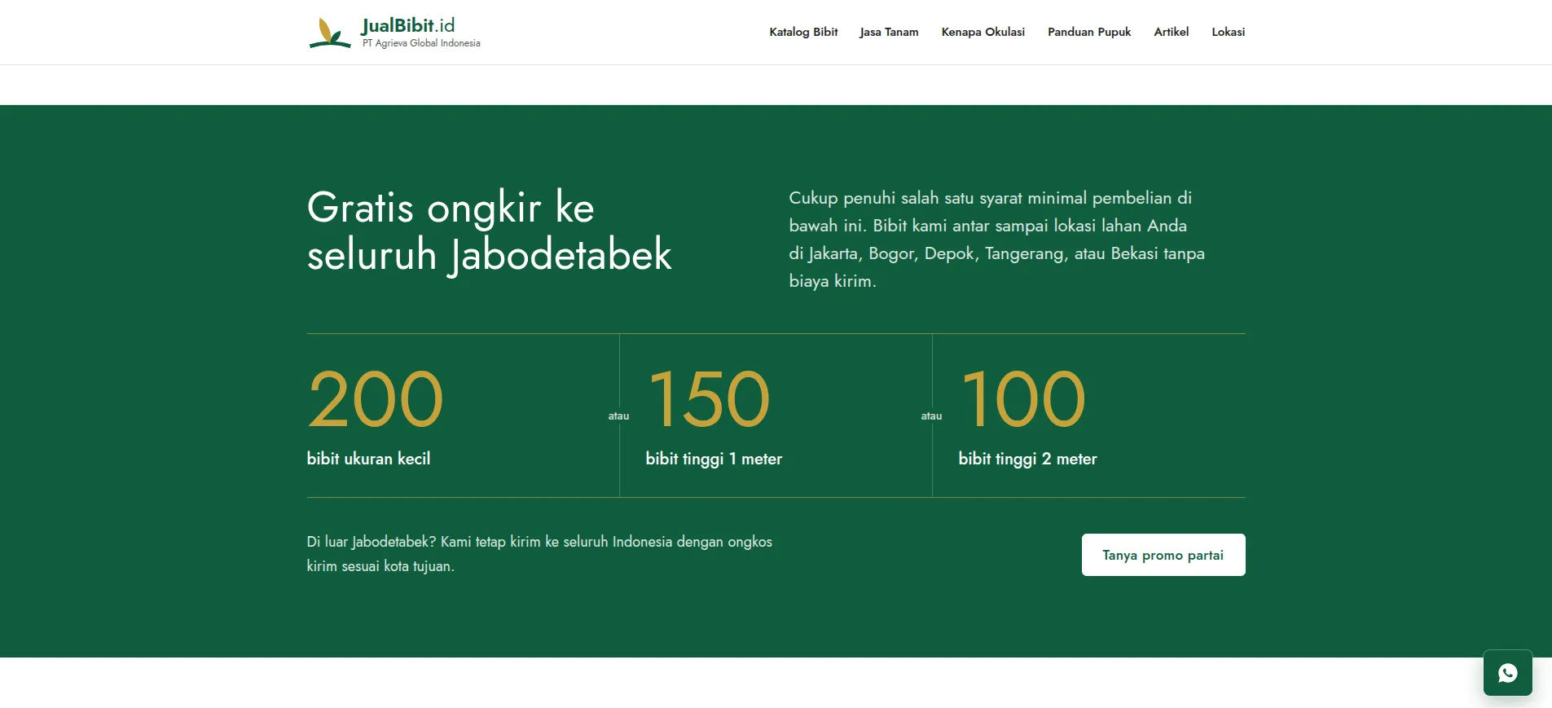Open the Artikel navigation link

point(1171,32)
